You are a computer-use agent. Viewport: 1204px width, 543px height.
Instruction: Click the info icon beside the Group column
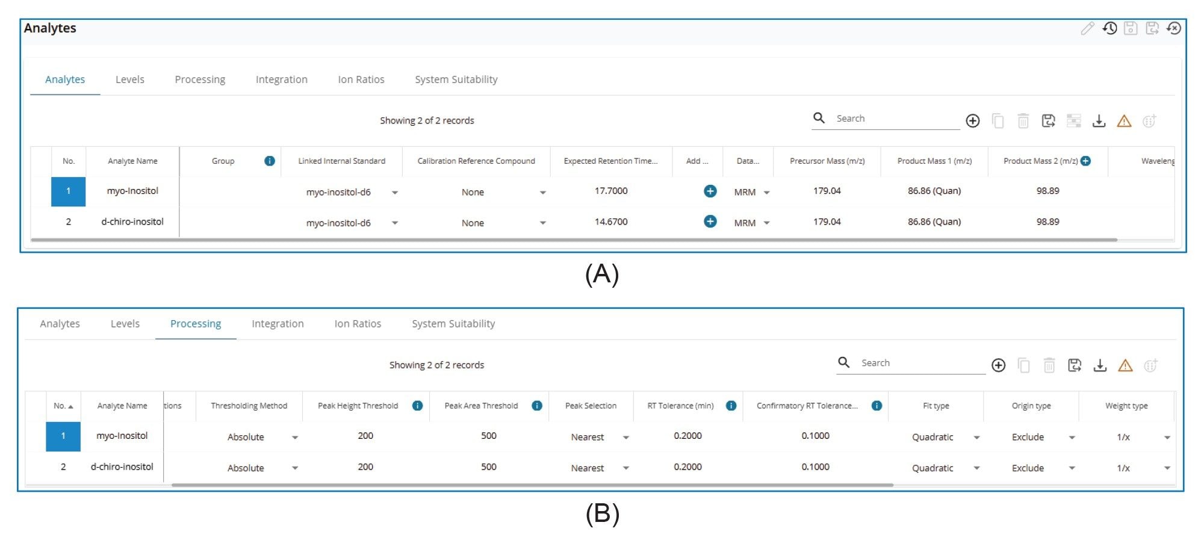coord(270,161)
